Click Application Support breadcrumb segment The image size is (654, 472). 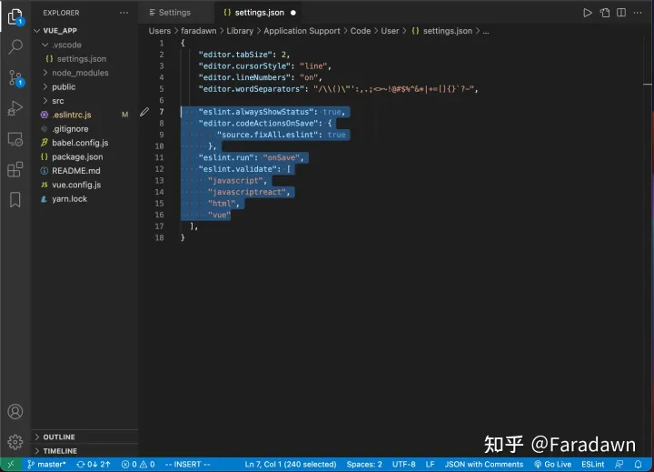pyautogui.click(x=302, y=31)
